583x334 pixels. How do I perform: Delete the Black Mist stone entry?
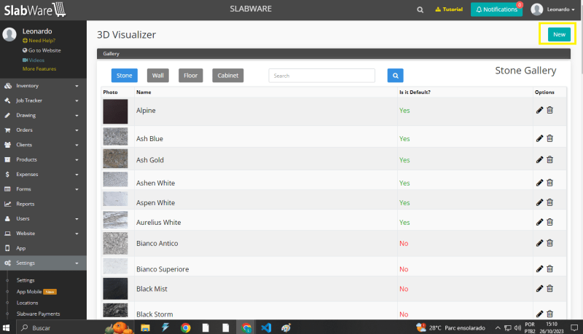coord(550,288)
